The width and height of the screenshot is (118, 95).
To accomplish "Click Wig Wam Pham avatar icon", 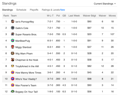I will click(x=13, y=53).
